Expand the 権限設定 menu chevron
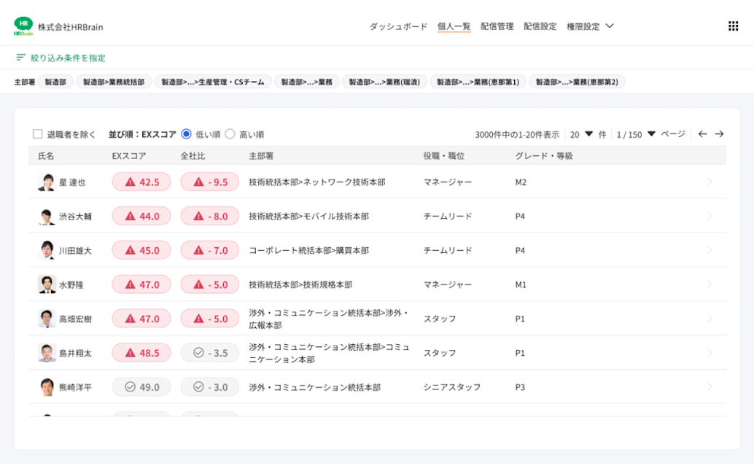Viewport: 754px width, 471px height. [609, 25]
